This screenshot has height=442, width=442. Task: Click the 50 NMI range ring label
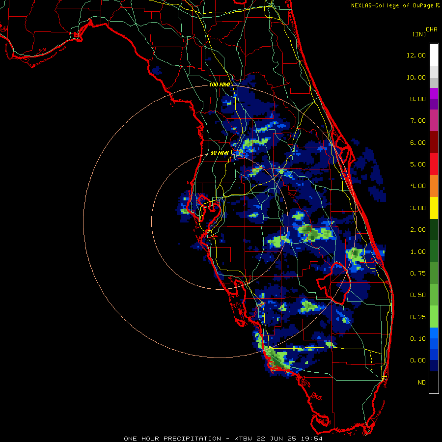pos(220,153)
